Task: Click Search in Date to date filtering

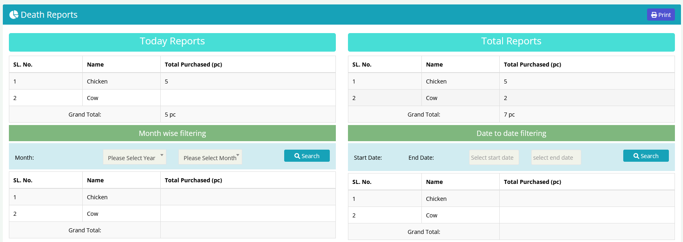Action: click(x=646, y=156)
